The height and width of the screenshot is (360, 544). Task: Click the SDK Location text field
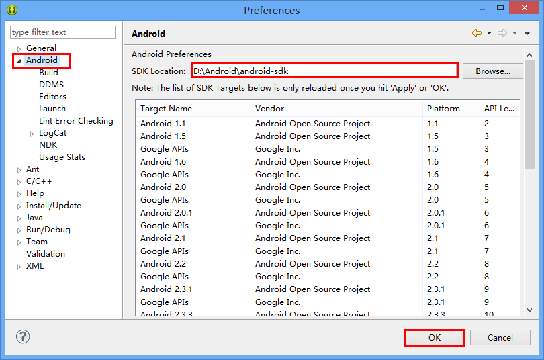tap(324, 71)
